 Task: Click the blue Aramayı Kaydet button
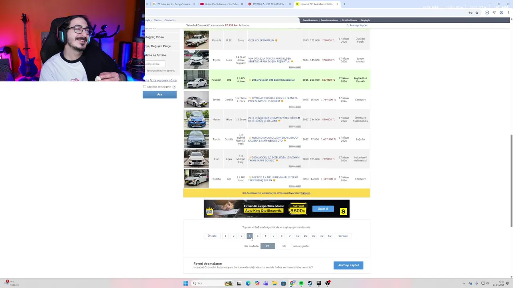[348, 265]
